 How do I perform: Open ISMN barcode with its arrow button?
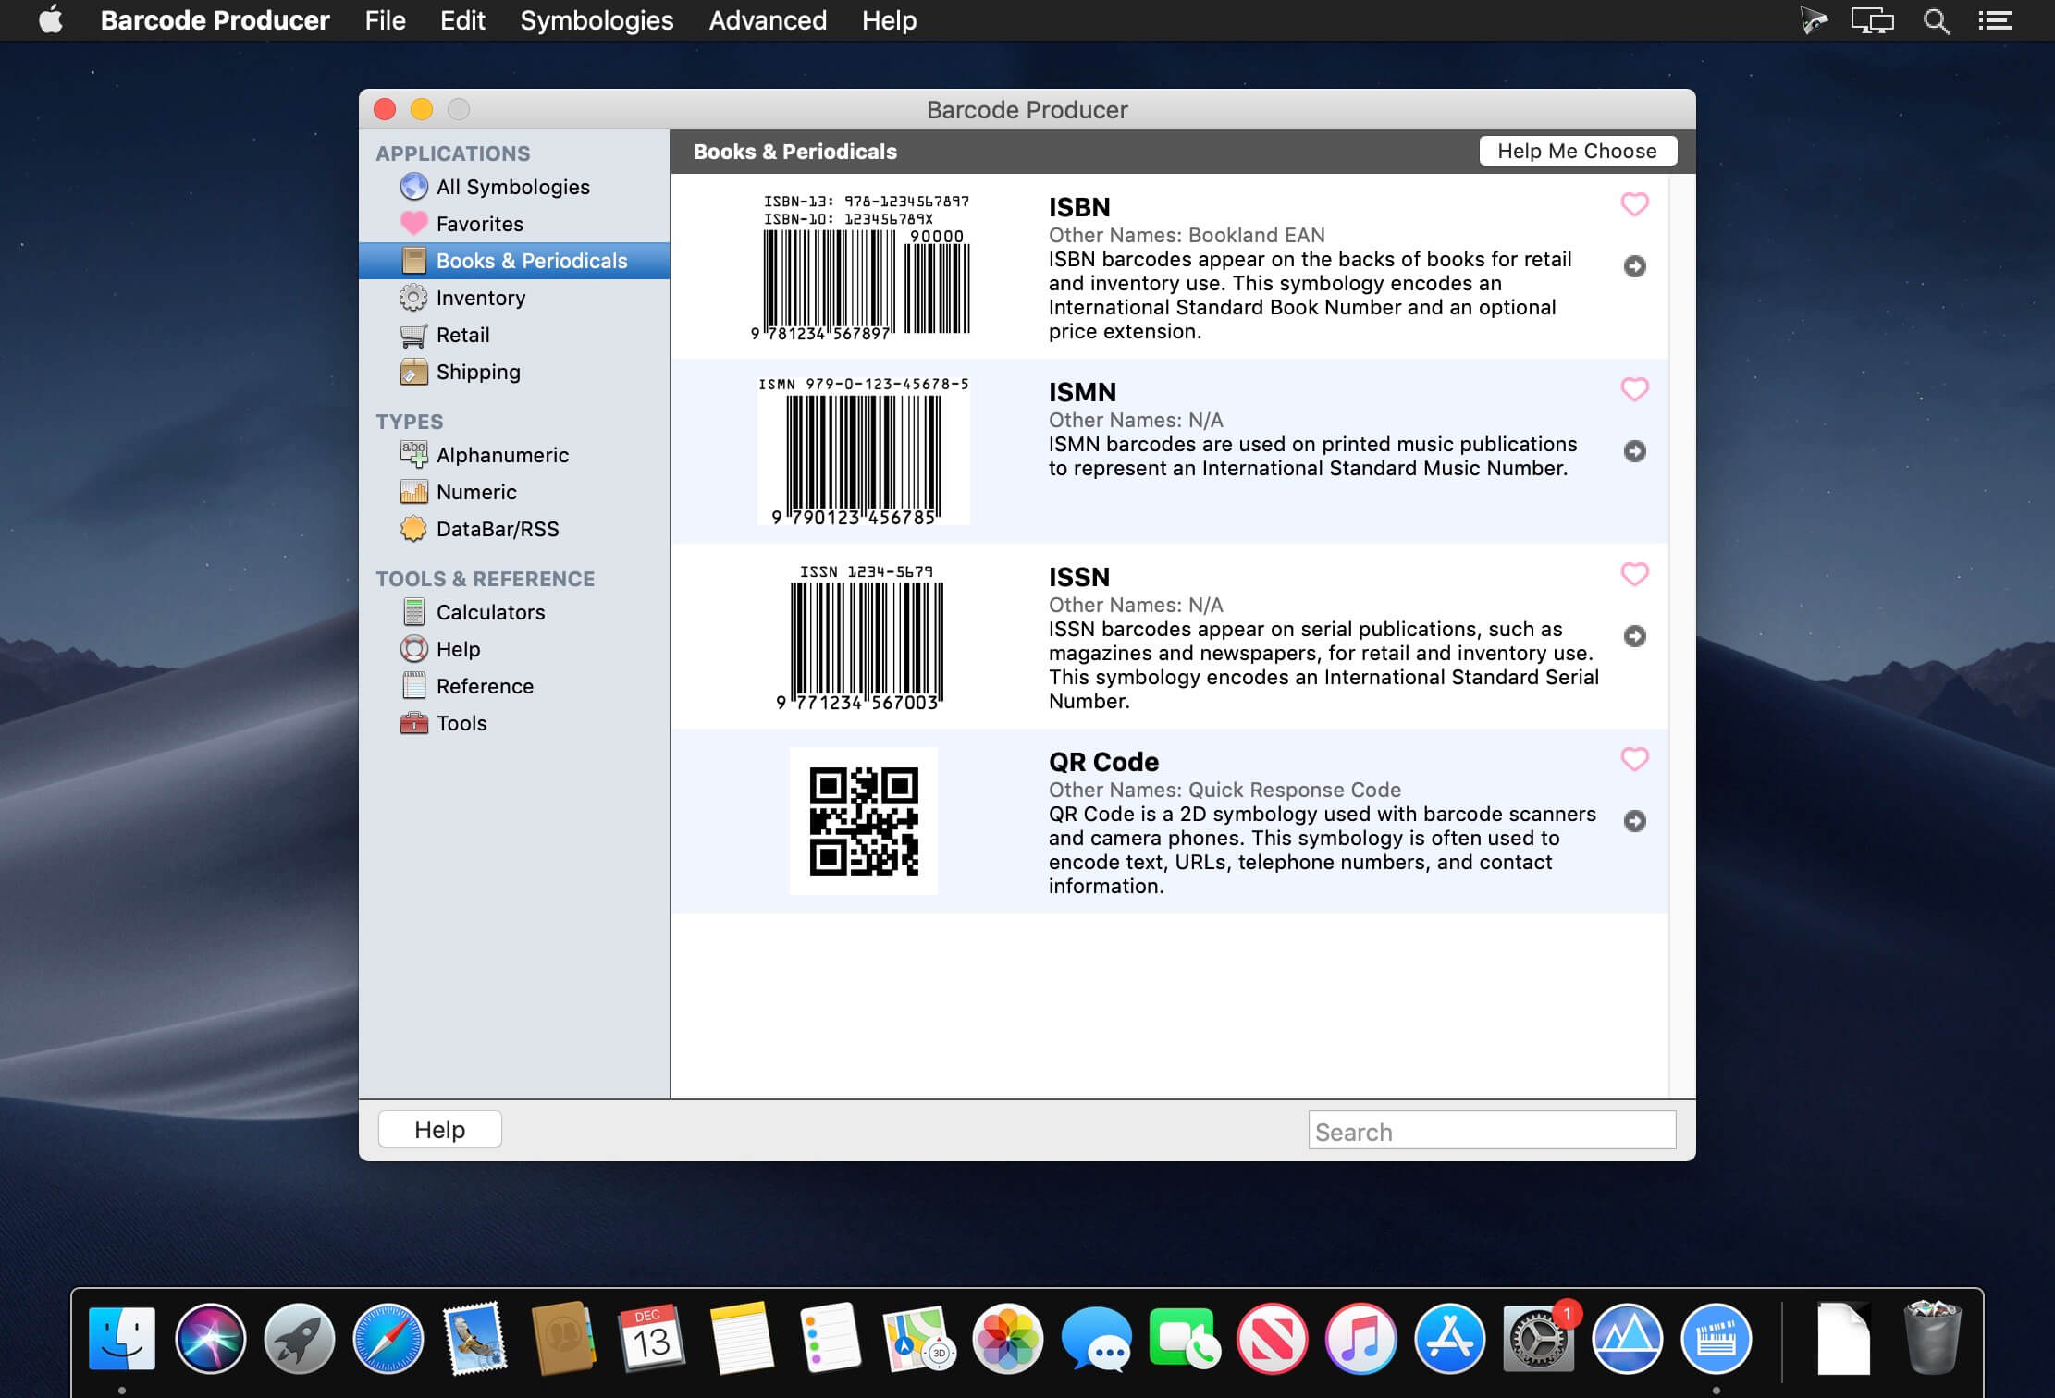point(1635,451)
